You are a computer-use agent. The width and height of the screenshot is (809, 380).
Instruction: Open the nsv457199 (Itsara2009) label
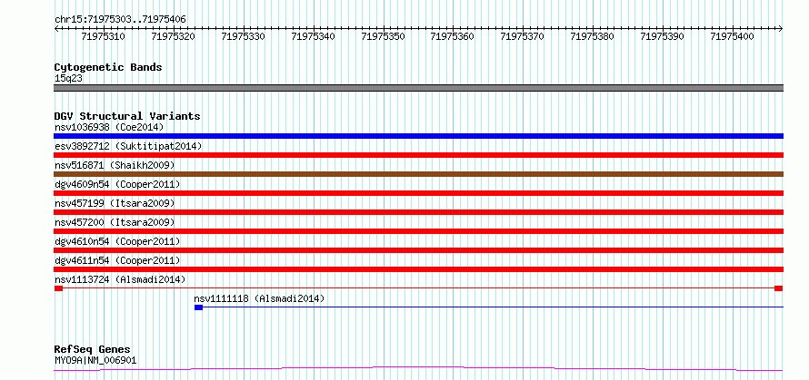(x=115, y=203)
